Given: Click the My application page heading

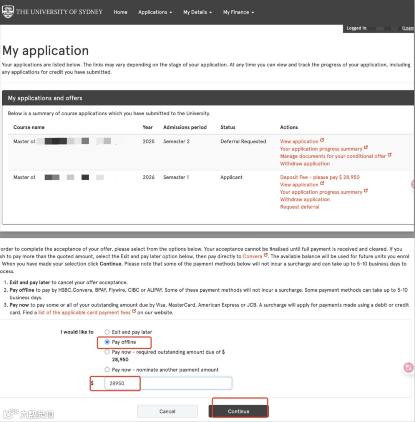Looking at the screenshot, I should [45, 50].
